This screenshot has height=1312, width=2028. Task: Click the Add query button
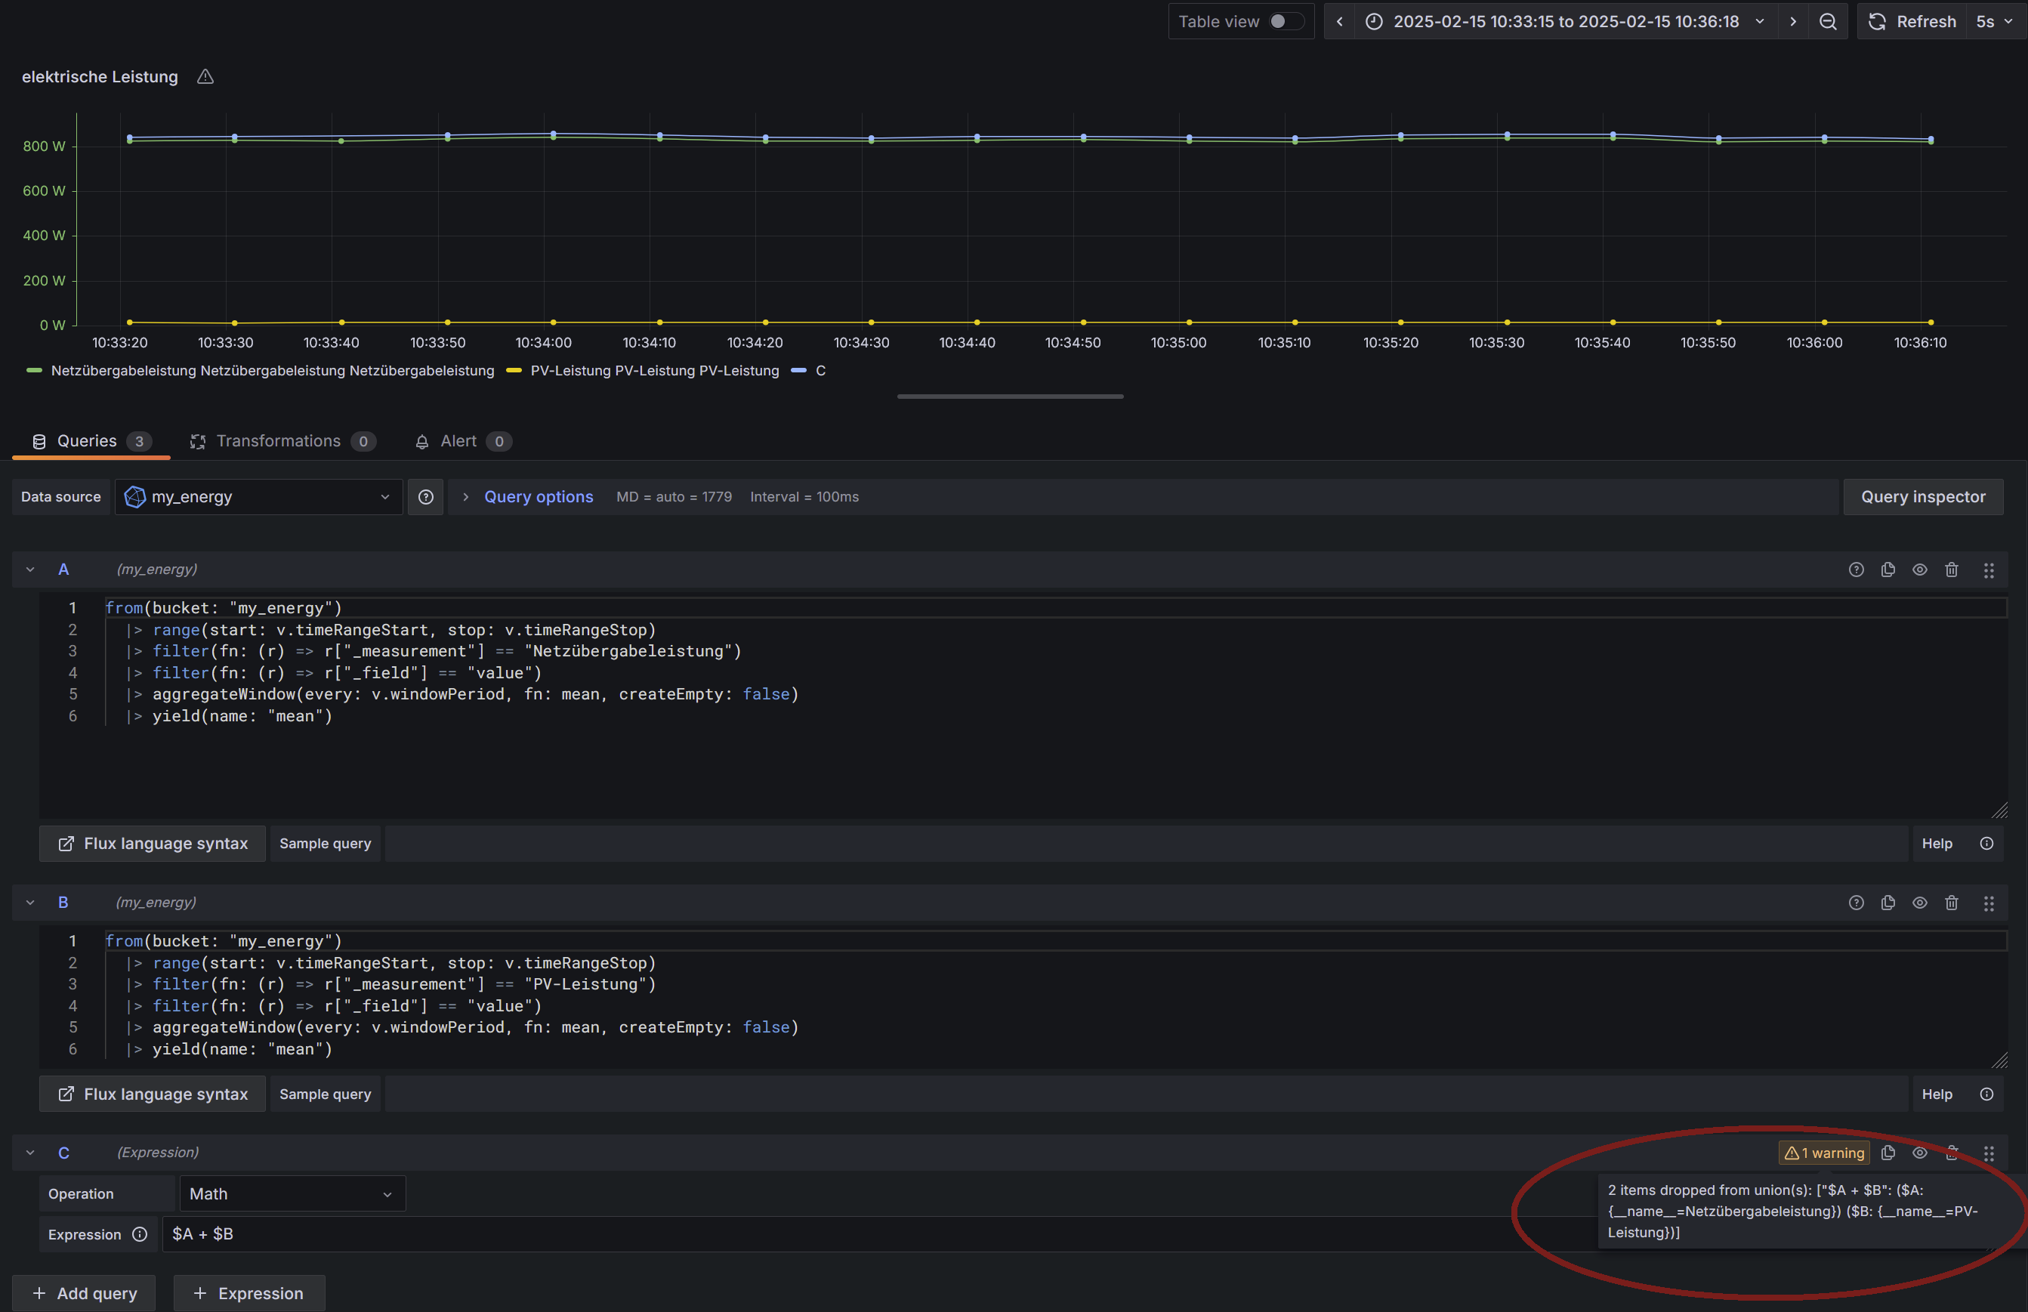(x=85, y=1293)
